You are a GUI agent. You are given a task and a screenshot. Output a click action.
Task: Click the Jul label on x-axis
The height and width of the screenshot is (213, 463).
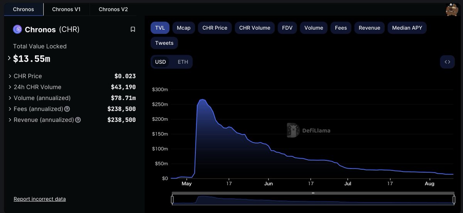[x=348, y=184]
